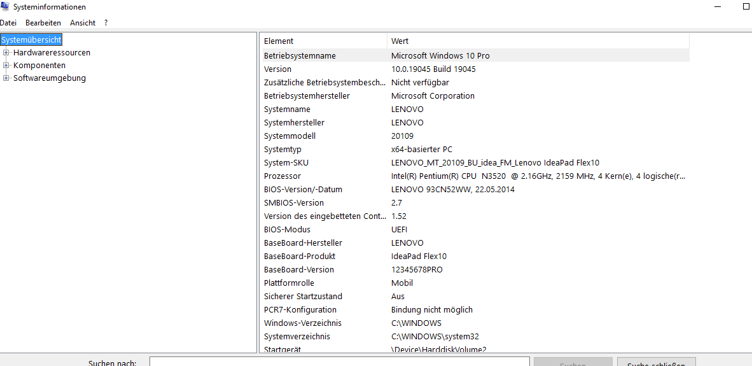This screenshot has width=752, height=366.
Task: Select the System-SKU row
Action: coord(476,163)
